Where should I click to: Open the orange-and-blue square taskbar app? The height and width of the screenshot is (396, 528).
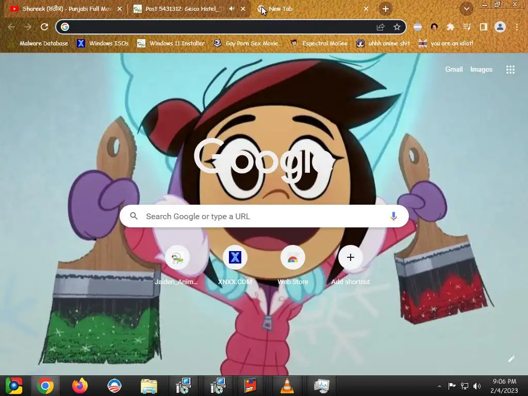click(251, 386)
